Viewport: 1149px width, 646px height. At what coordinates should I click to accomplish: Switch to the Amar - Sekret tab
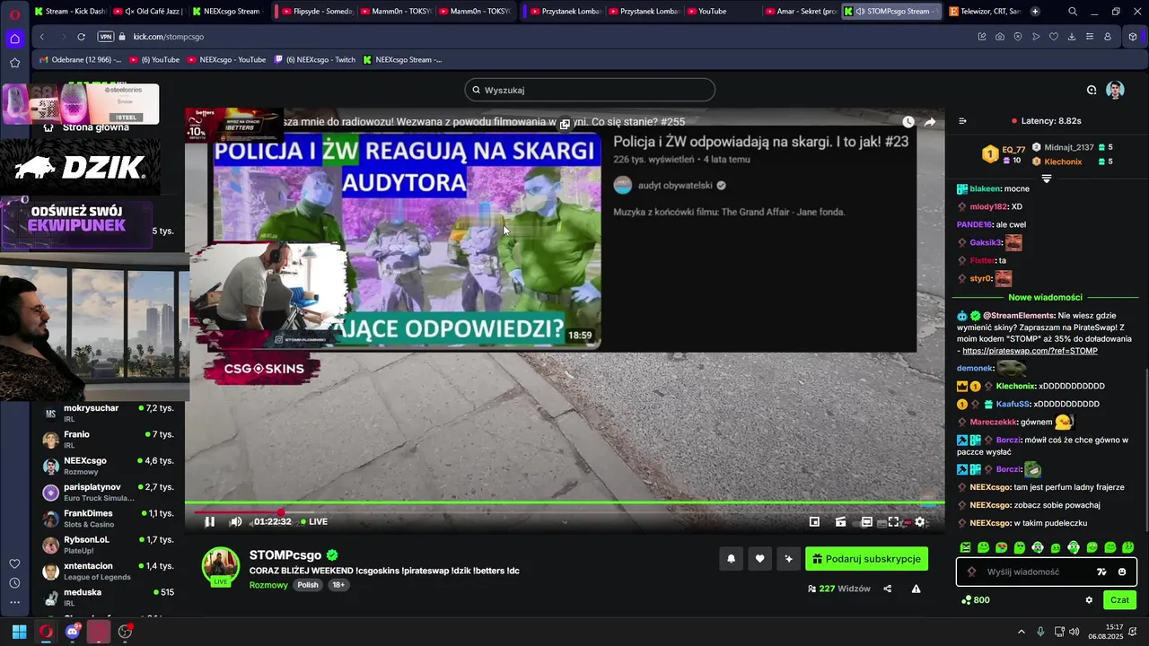(803, 12)
